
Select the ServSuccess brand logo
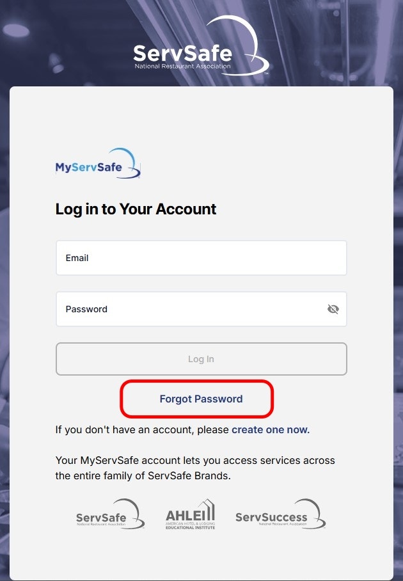pyautogui.click(x=280, y=514)
